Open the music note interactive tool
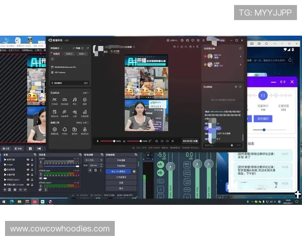 74,100
